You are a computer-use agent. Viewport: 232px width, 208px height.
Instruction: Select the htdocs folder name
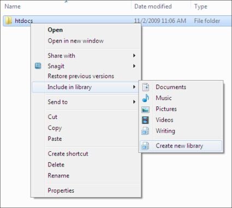24,21
